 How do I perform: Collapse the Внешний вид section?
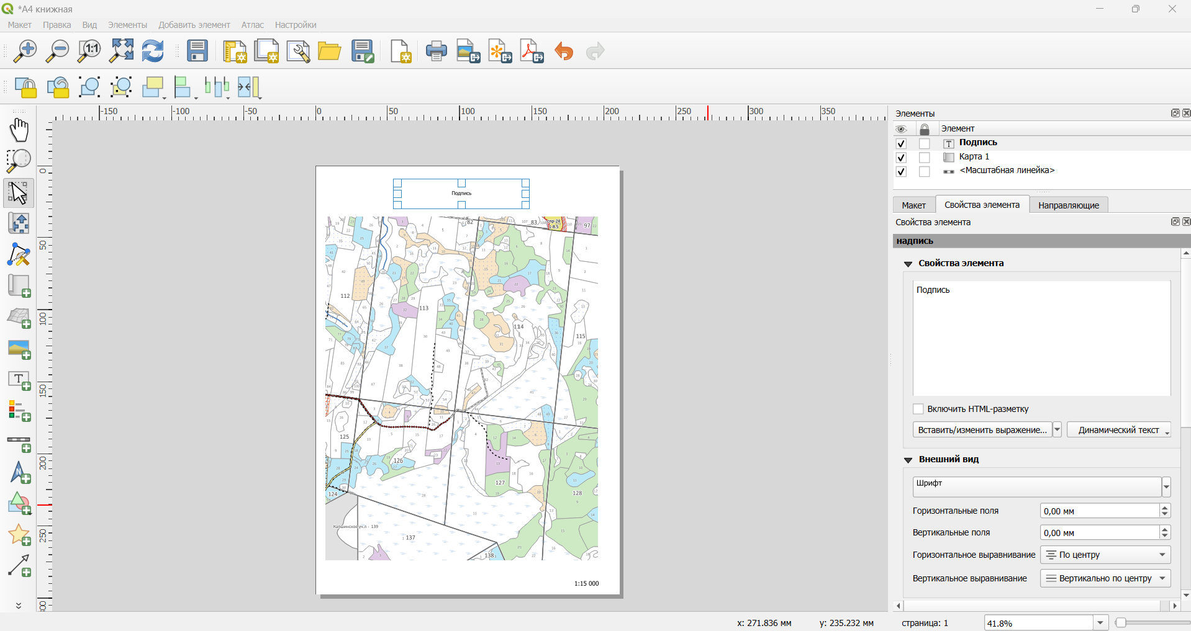coord(908,460)
